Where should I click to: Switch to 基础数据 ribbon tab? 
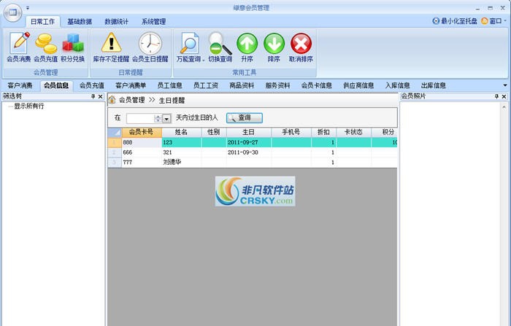coord(80,21)
